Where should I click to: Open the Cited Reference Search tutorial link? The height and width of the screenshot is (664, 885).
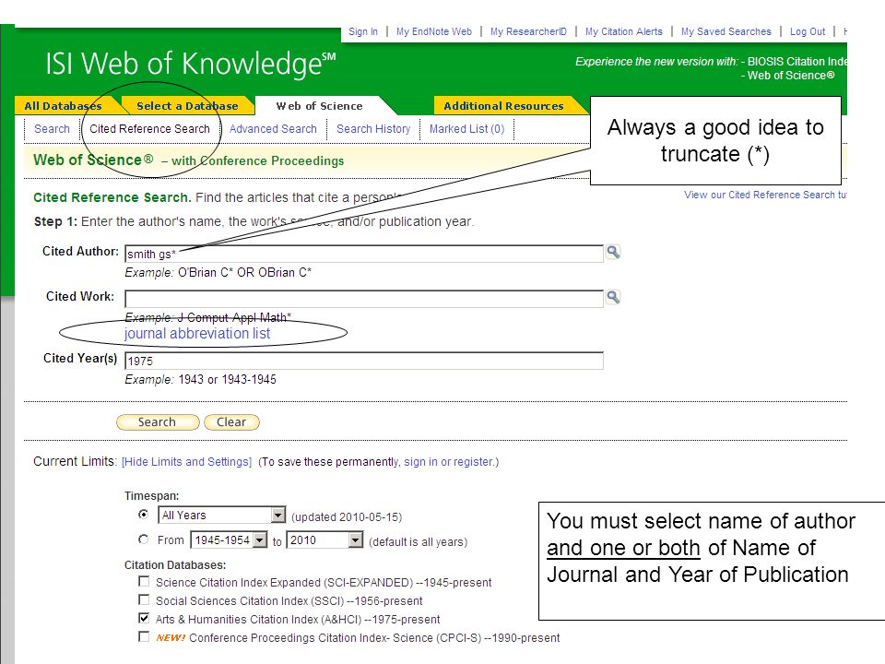[765, 195]
